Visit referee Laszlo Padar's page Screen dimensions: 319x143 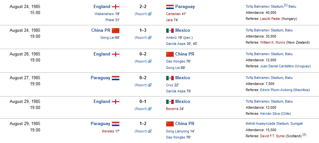270,19
